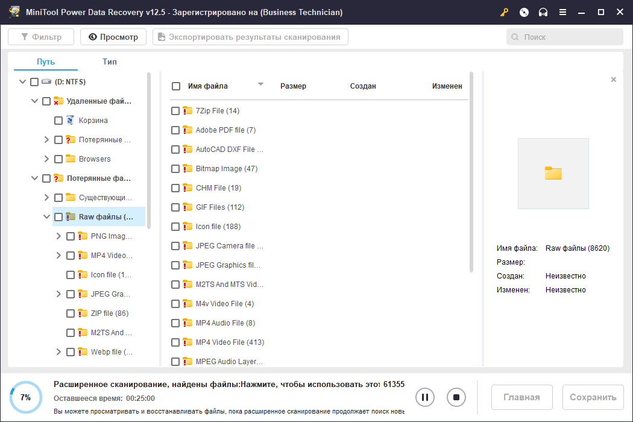Click the Просмотр preview button
This screenshot has width=633, height=422.
tap(113, 37)
